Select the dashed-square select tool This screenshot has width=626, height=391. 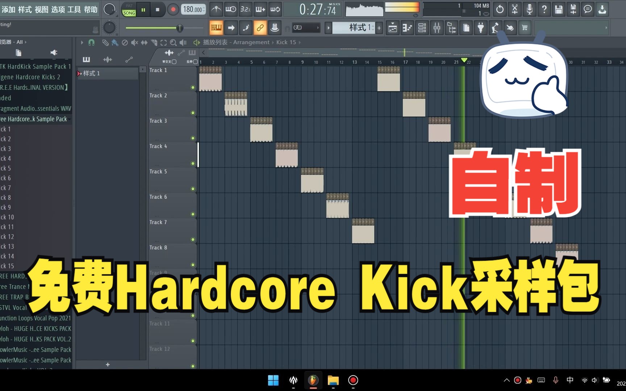tap(164, 42)
